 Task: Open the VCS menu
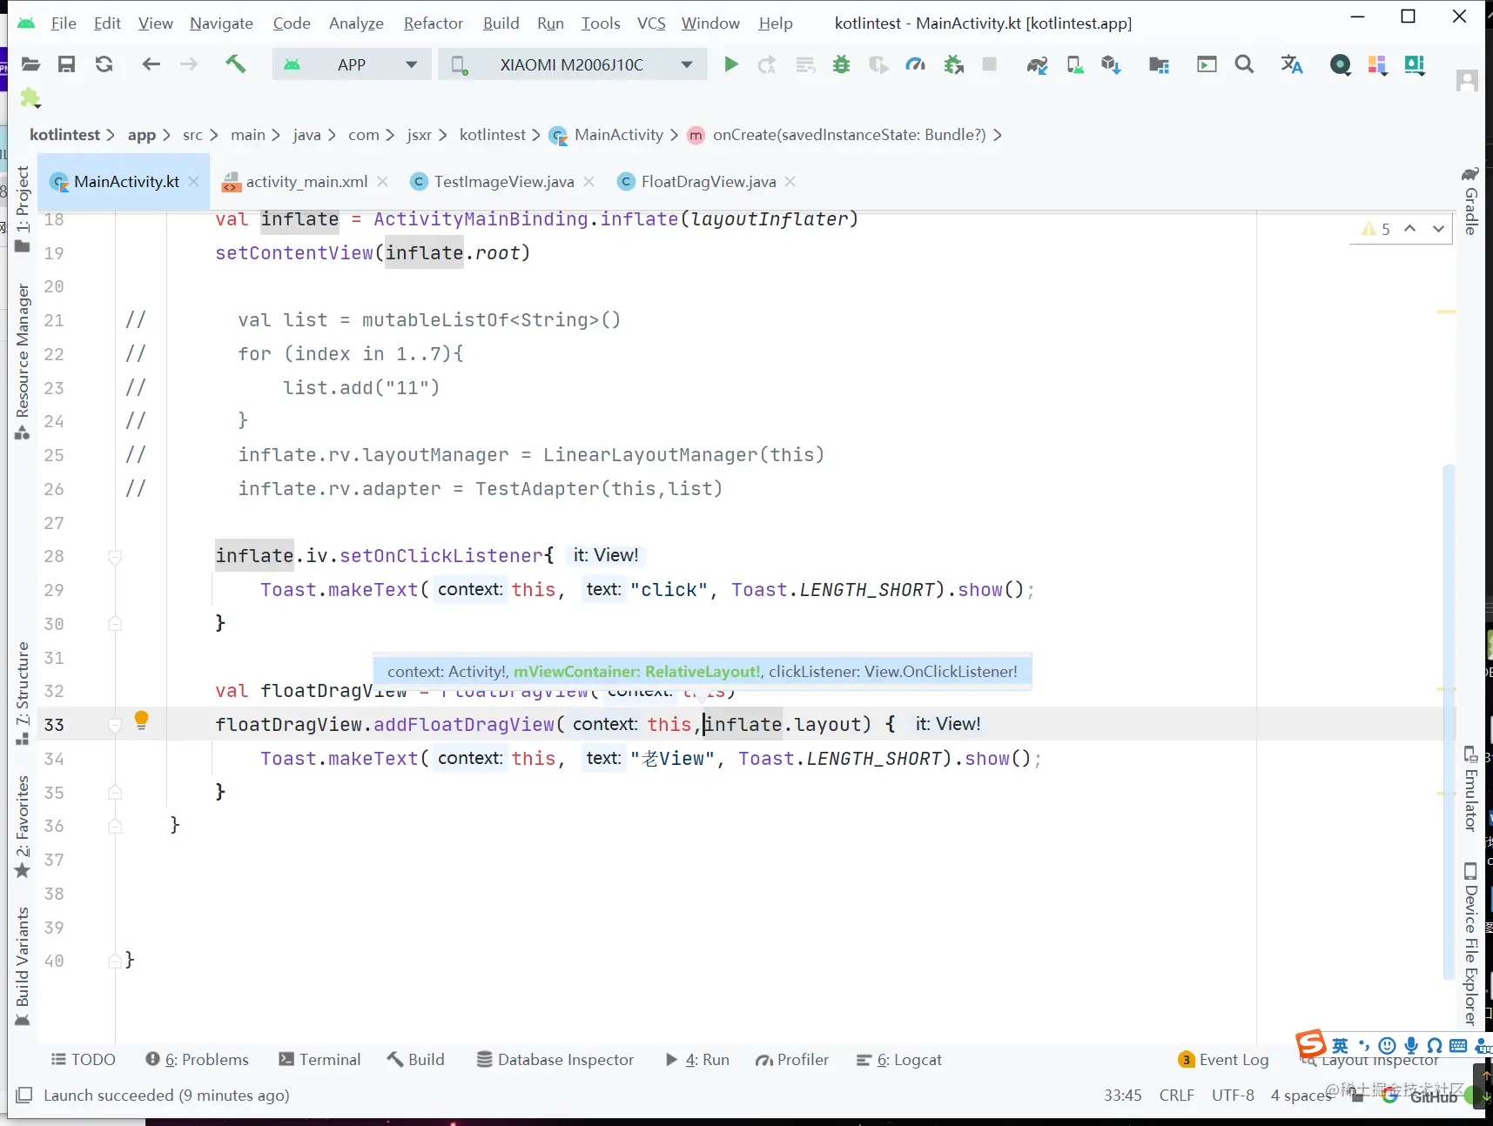(x=651, y=23)
